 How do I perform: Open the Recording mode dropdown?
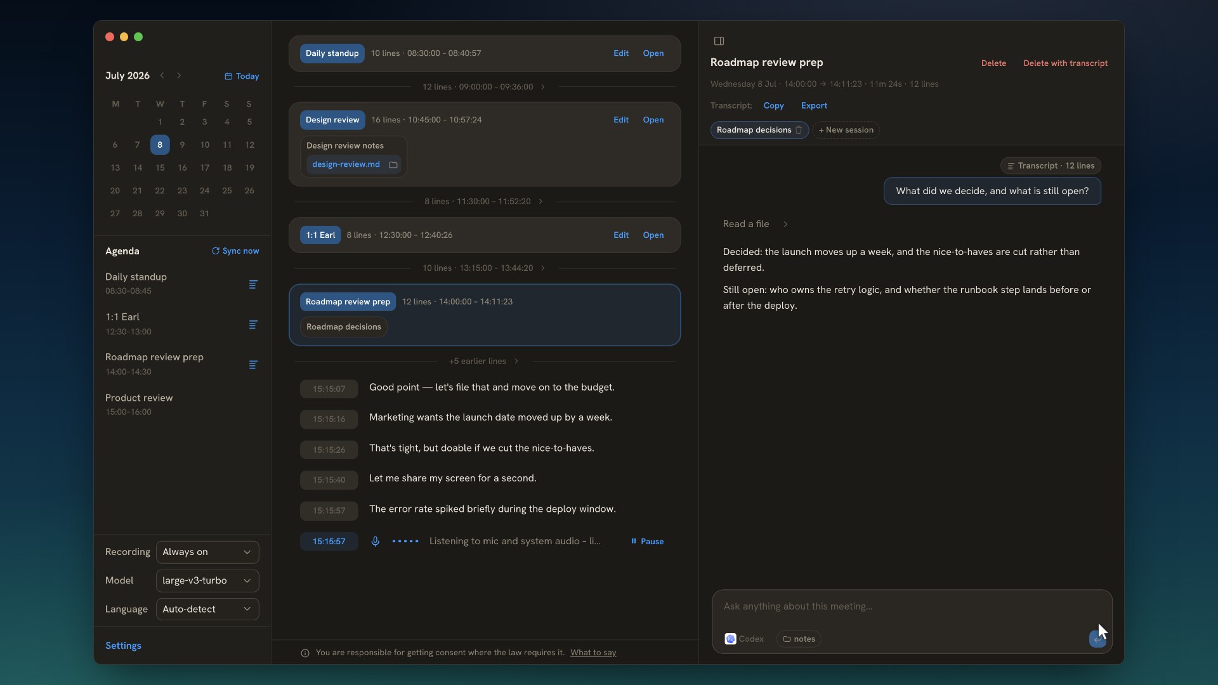coord(207,552)
